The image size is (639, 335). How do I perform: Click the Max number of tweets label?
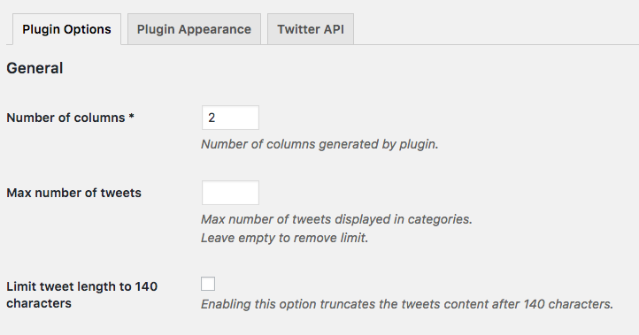(x=73, y=193)
